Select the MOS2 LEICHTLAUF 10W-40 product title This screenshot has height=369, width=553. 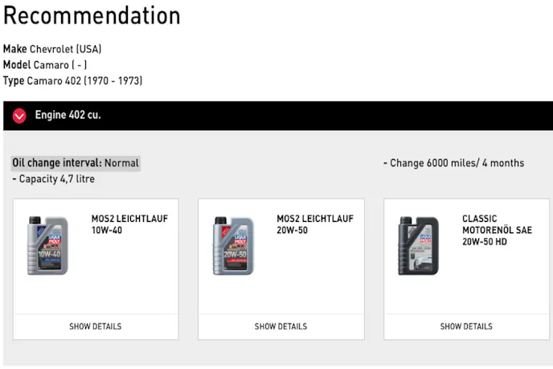coord(129,224)
